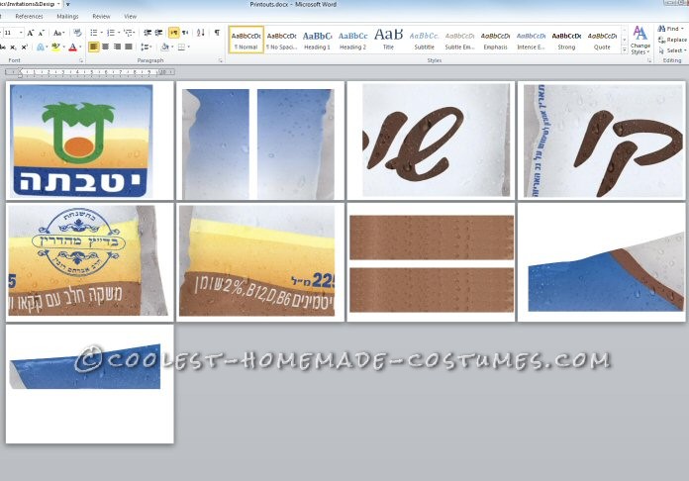Apply the Strong style
This screenshot has width=689, height=481.
pyautogui.click(x=566, y=40)
